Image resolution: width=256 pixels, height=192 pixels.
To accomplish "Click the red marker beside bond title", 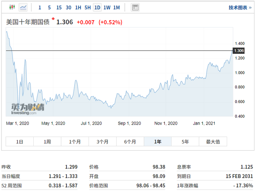I will pos(53,18).
